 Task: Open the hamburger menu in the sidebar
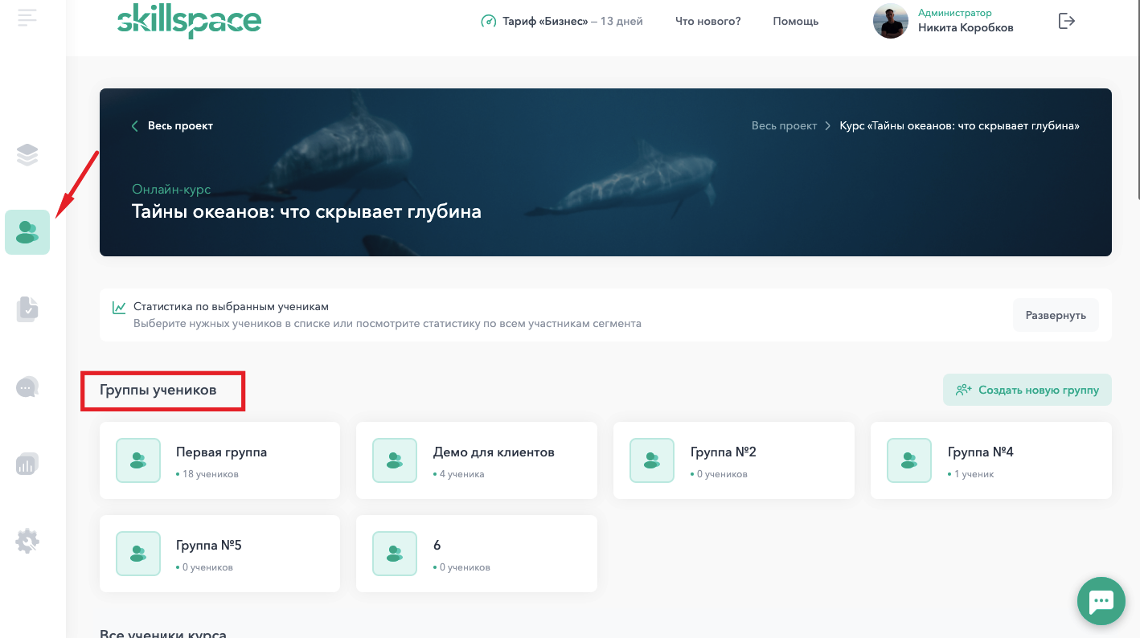pos(27,17)
